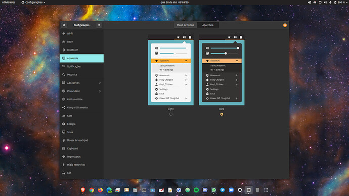The width and height of the screenshot is (349, 196).
Task: Open Telas display settings in sidebar
Action: tap(81, 132)
